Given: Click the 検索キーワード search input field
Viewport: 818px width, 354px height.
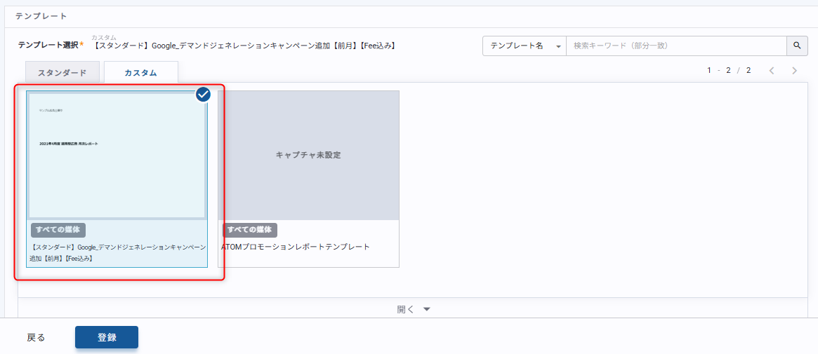Looking at the screenshot, I should coord(675,46).
